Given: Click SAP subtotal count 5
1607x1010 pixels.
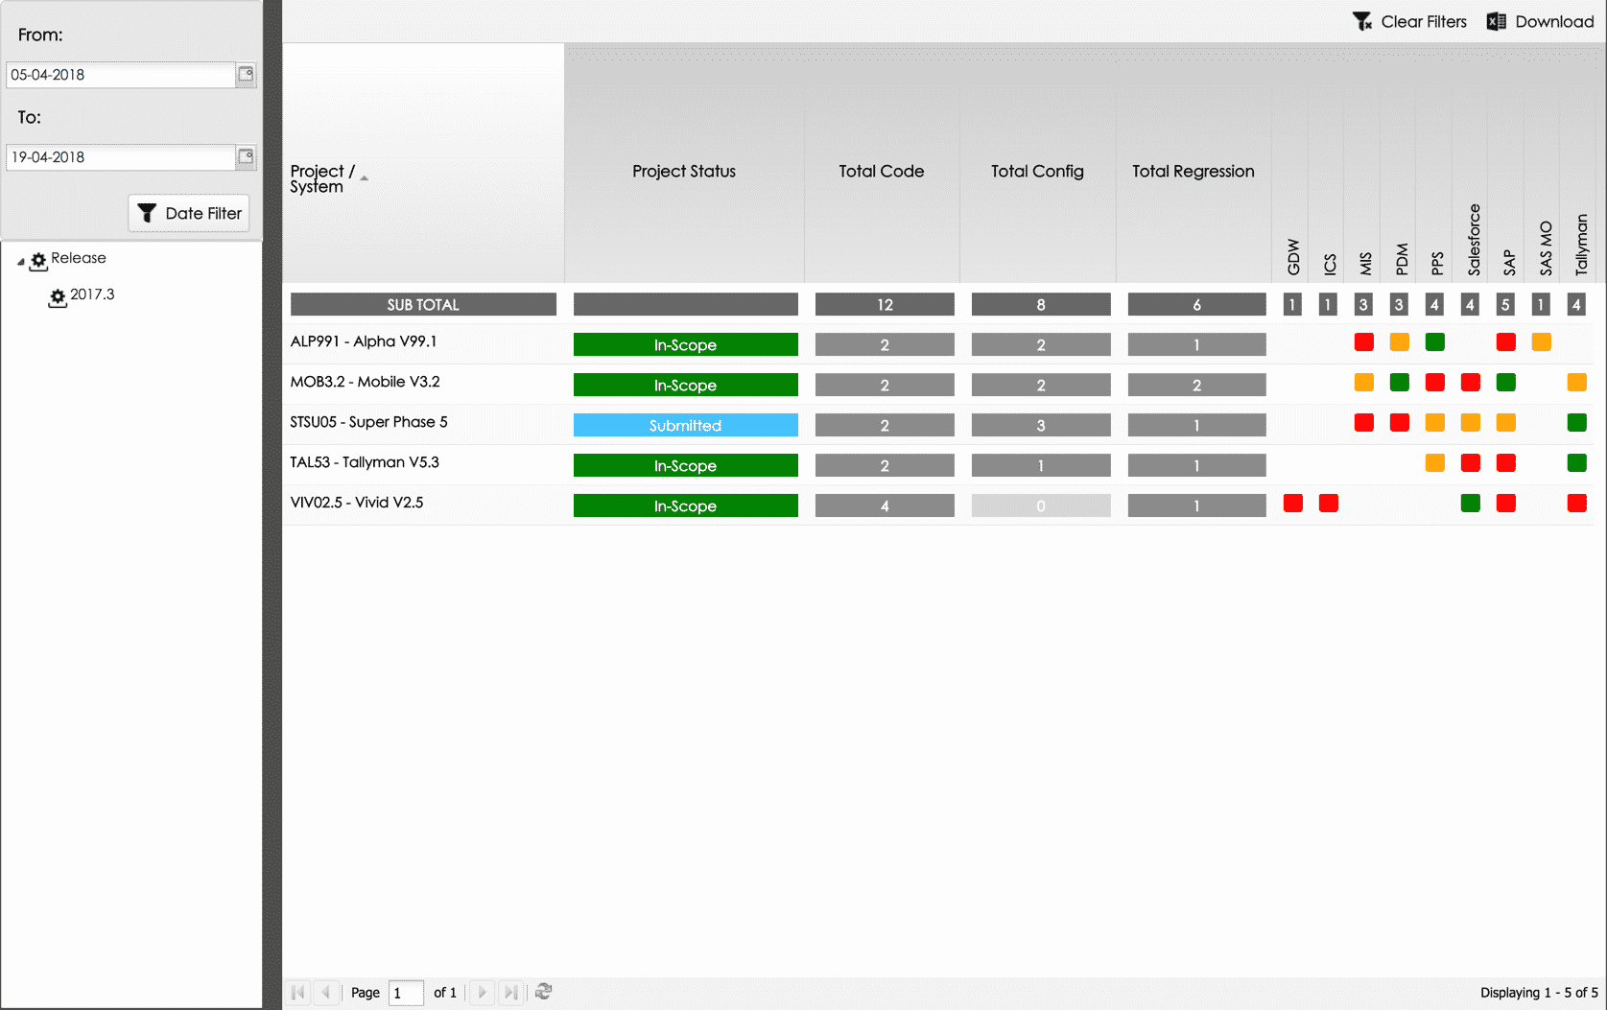Looking at the screenshot, I should click(x=1505, y=305).
